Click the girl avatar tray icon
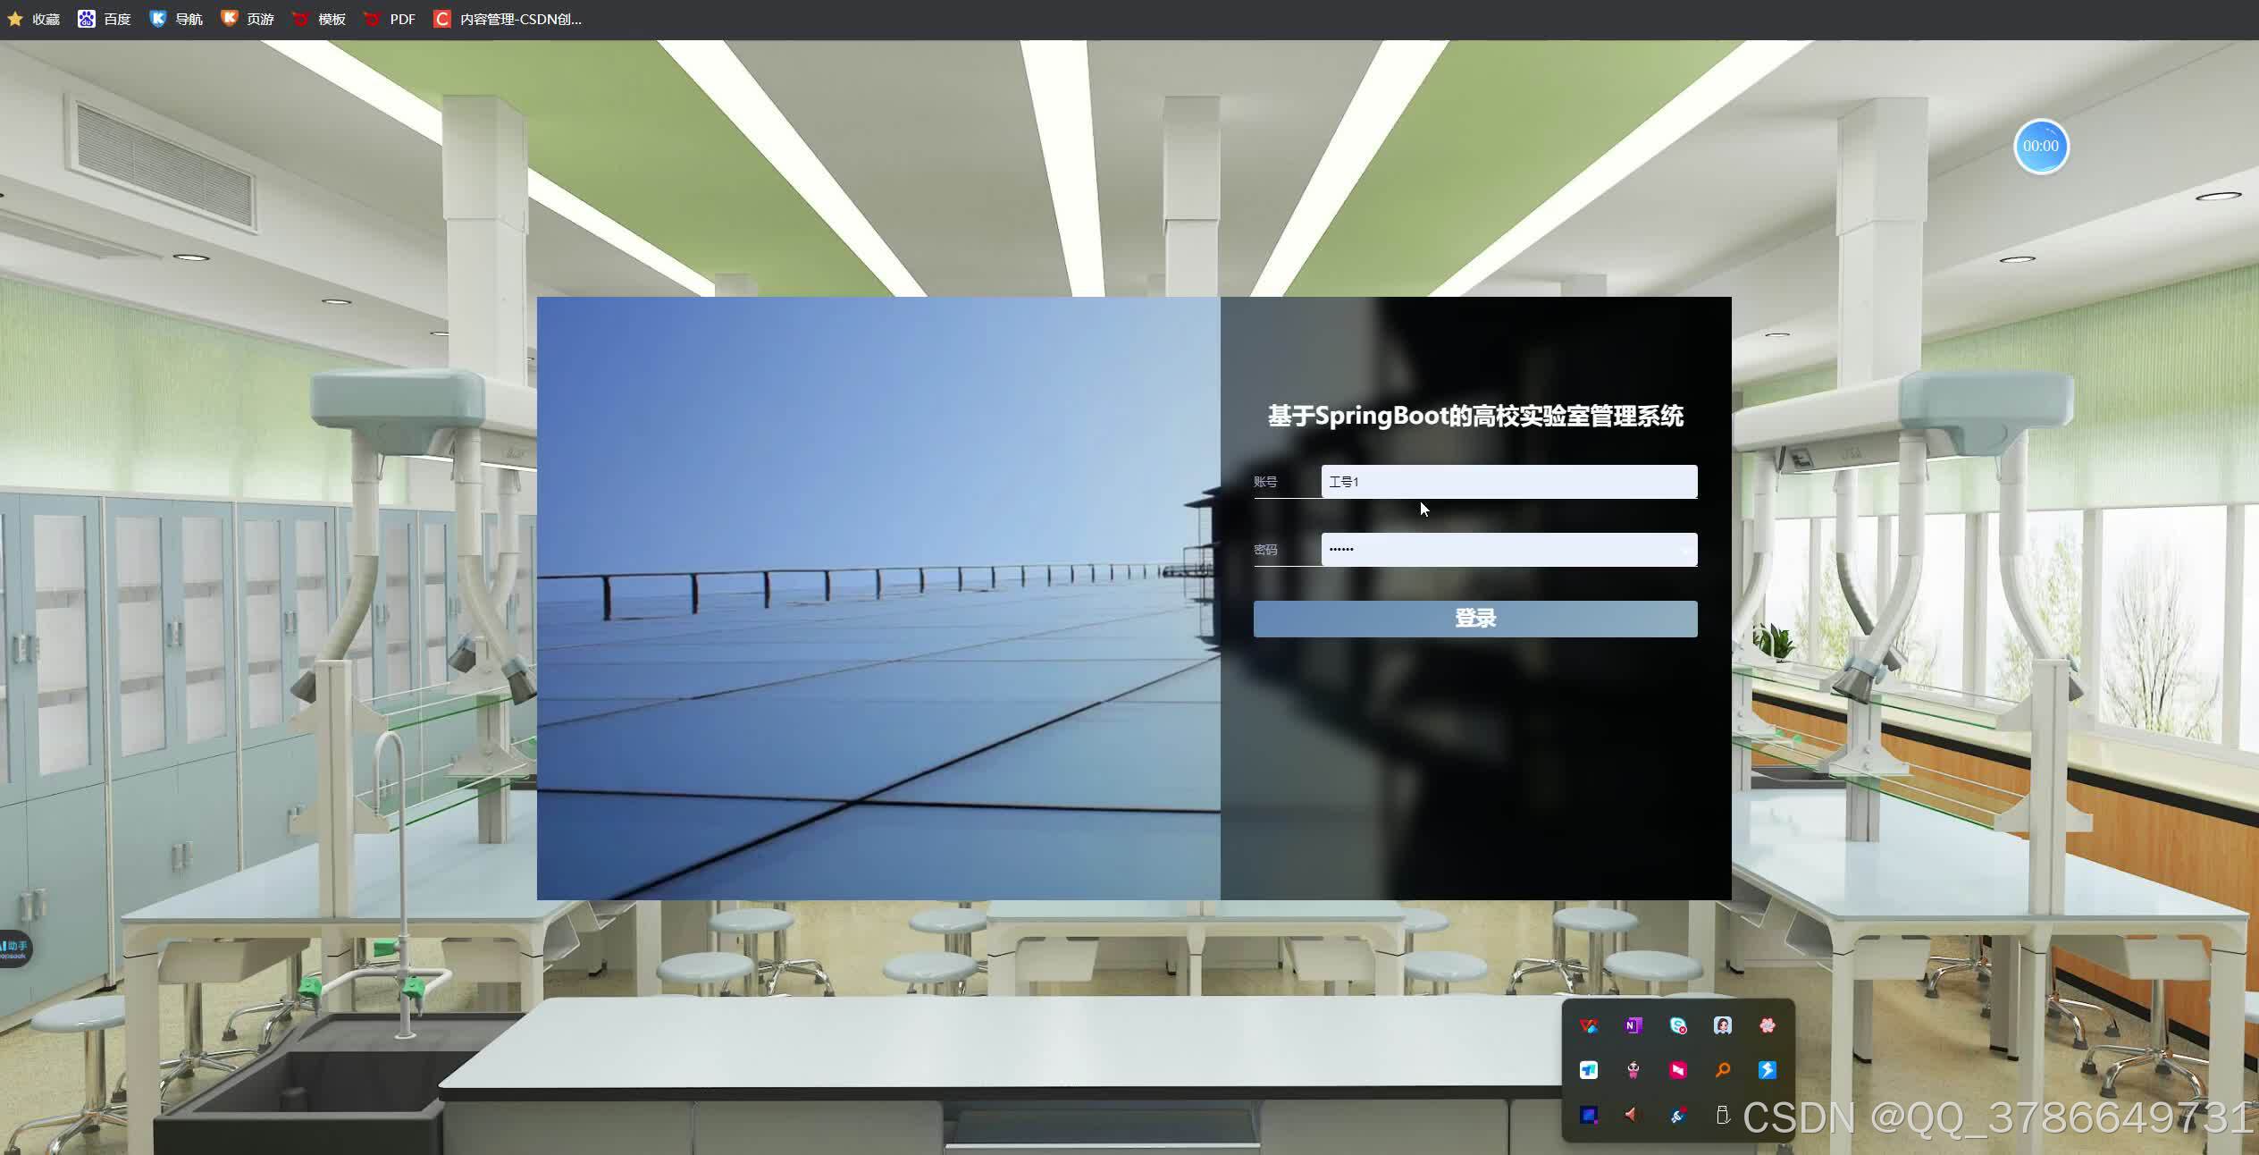2259x1155 pixels. [x=1722, y=1025]
